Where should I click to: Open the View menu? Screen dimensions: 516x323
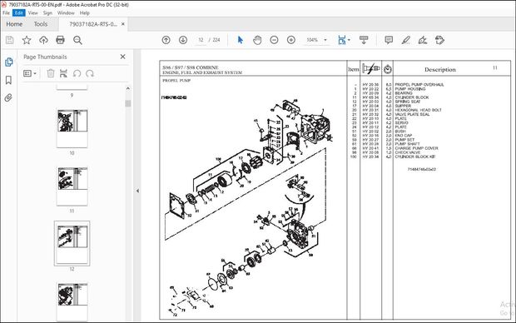(33, 12)
